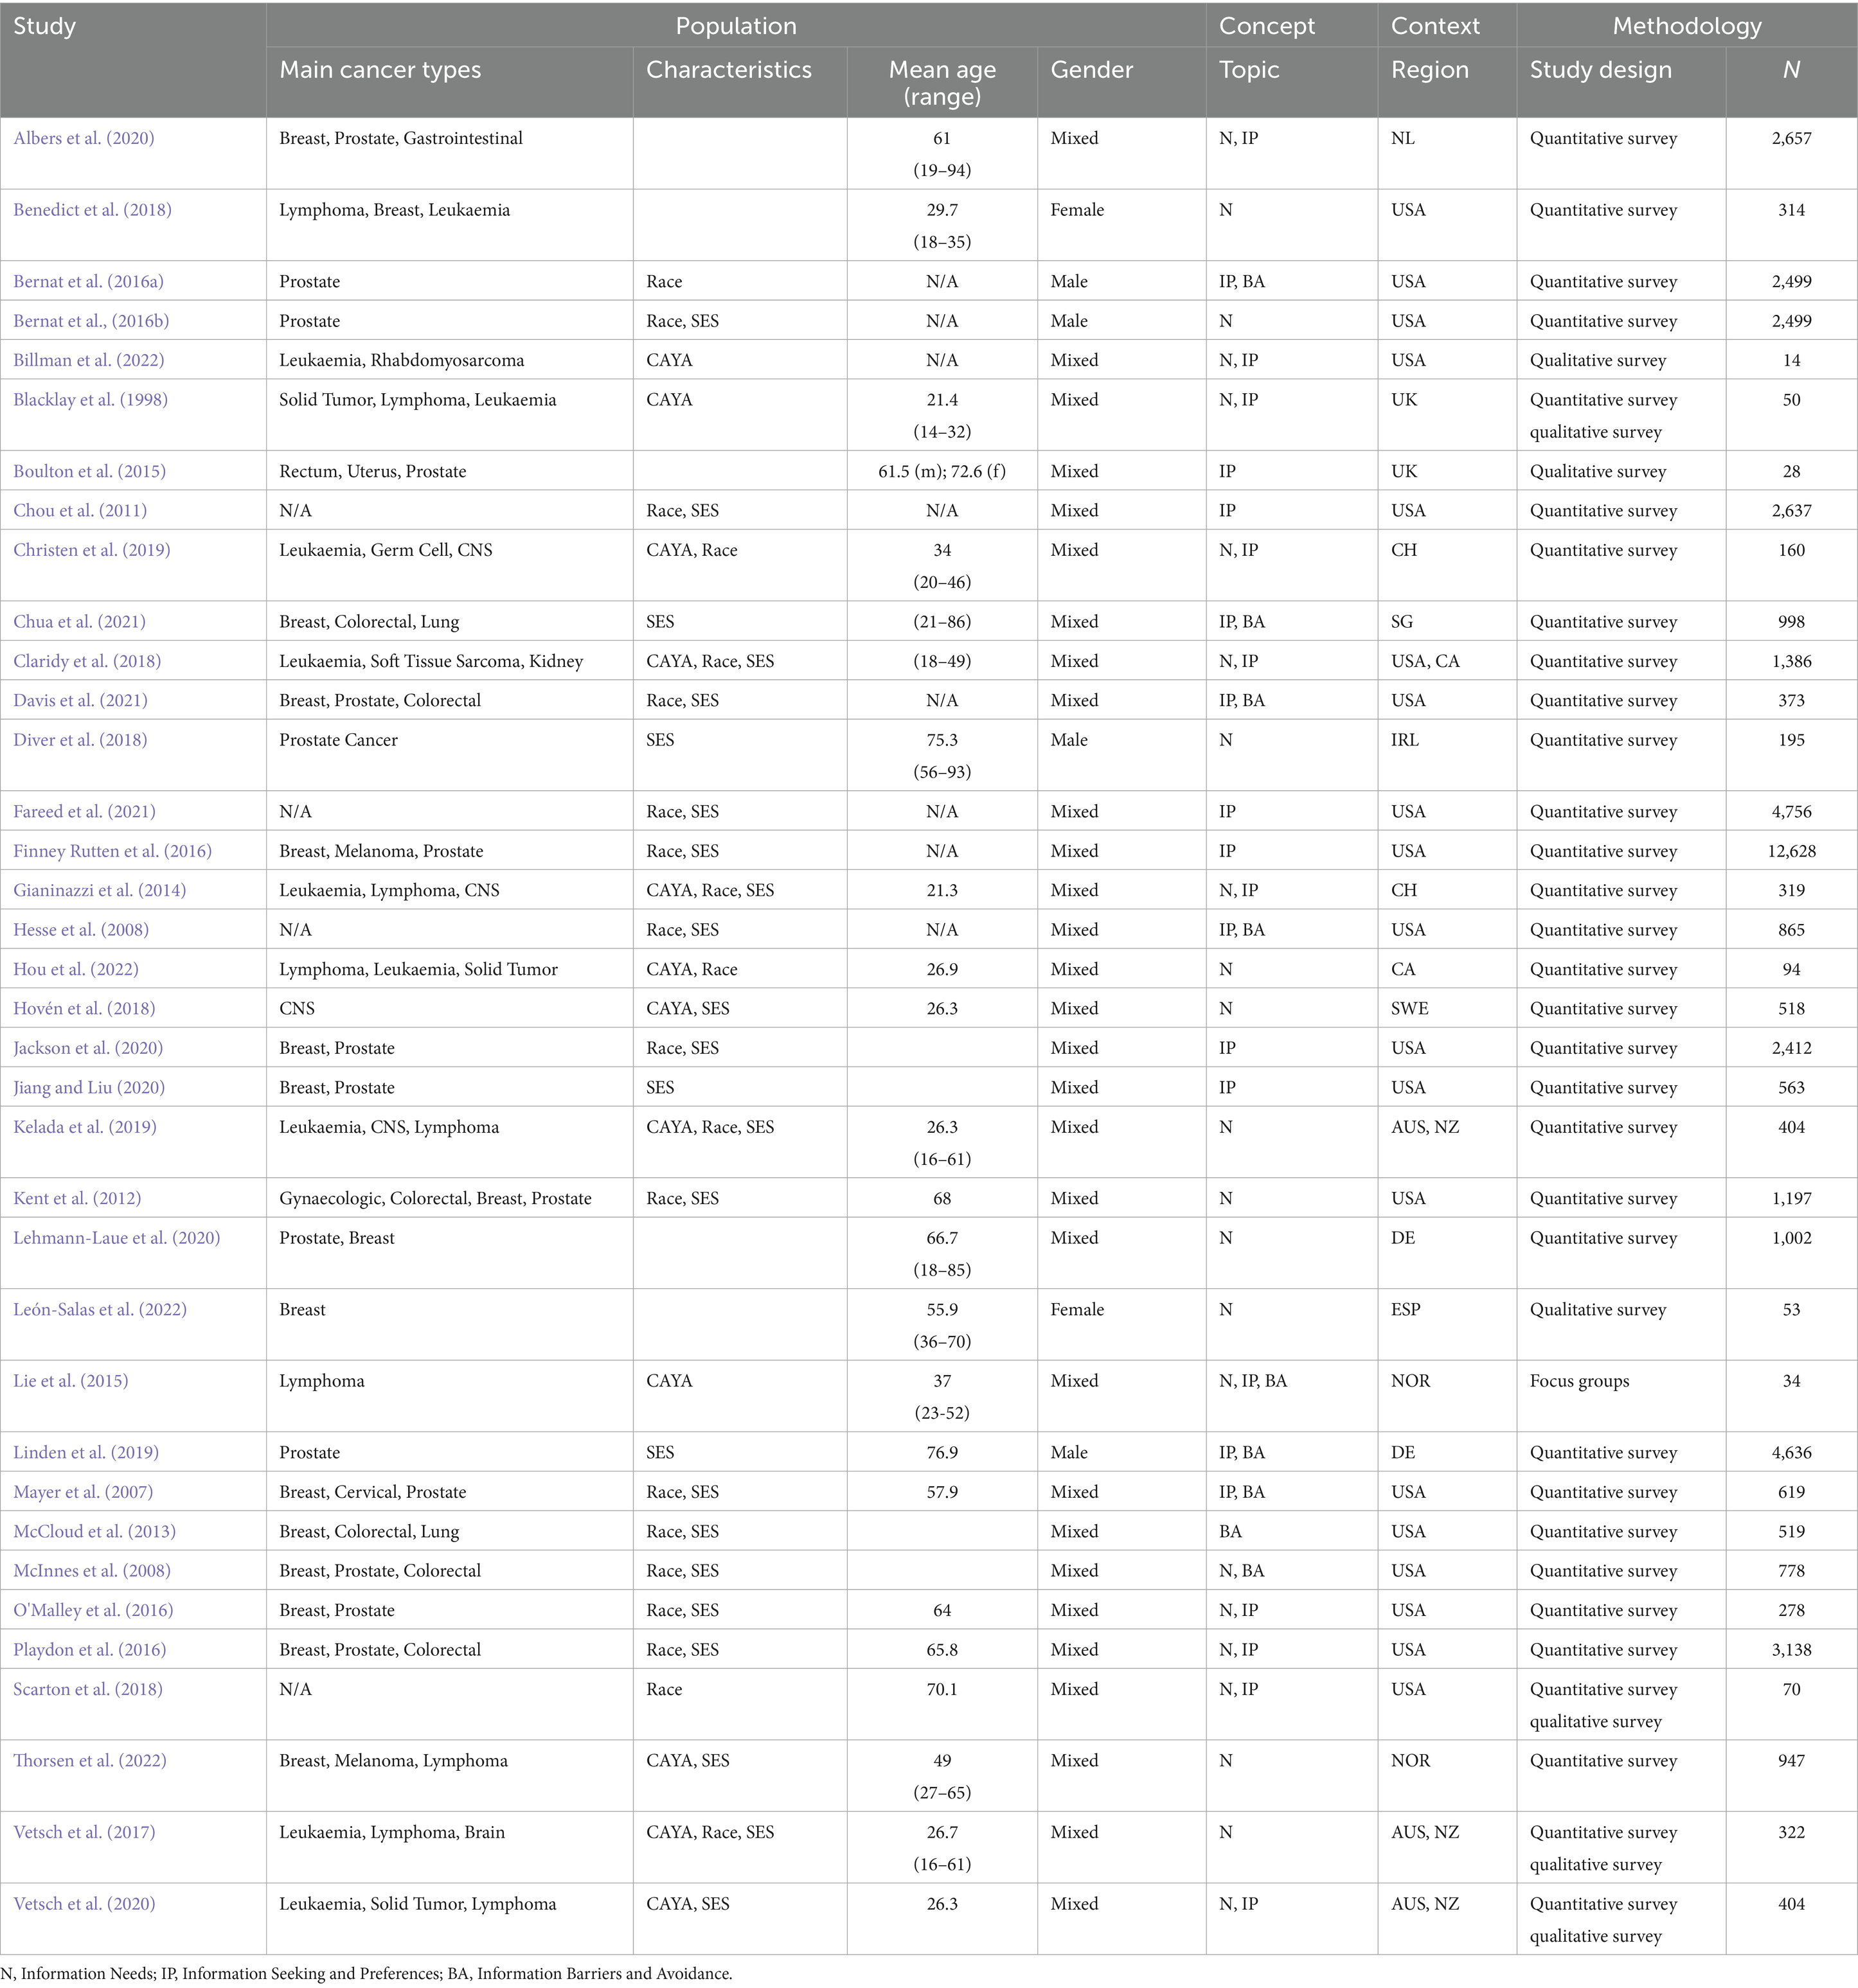The height and width of the screenshot is (1988, 1858).
Task: Click Chou et al. (2011) study link
Action: [x=80, y=511]
